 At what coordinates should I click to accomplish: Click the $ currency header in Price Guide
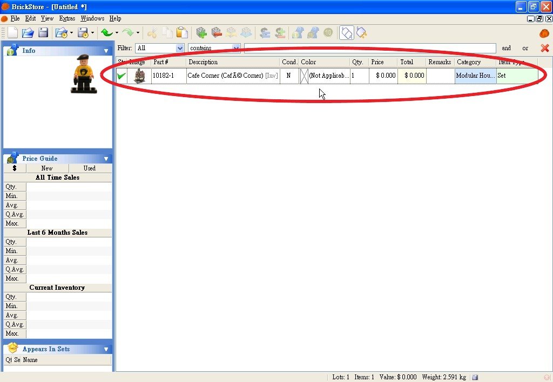(15, 168)
